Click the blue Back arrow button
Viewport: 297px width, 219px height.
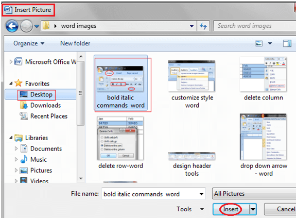12,26
